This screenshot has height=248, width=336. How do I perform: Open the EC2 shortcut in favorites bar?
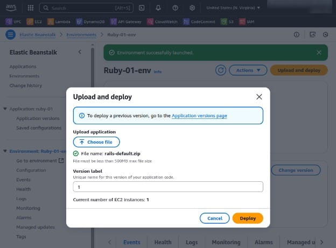tap(34, 22)
